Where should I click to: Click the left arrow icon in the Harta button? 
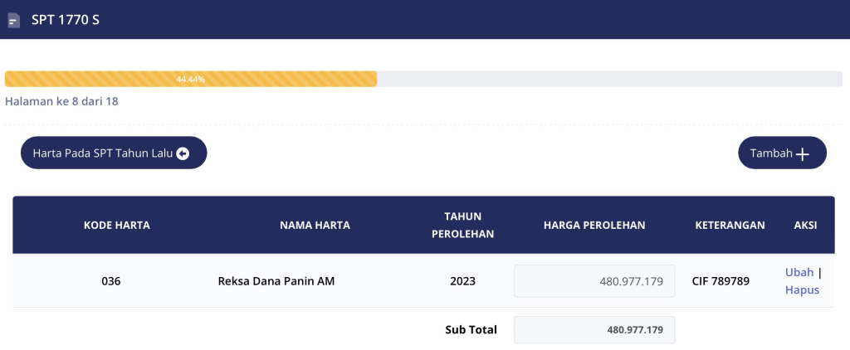(x=183, y=153)
